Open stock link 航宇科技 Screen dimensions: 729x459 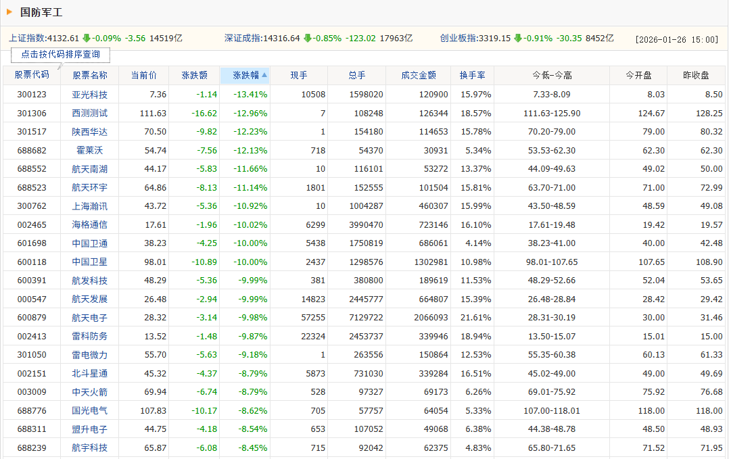click(x=90, y=448)
